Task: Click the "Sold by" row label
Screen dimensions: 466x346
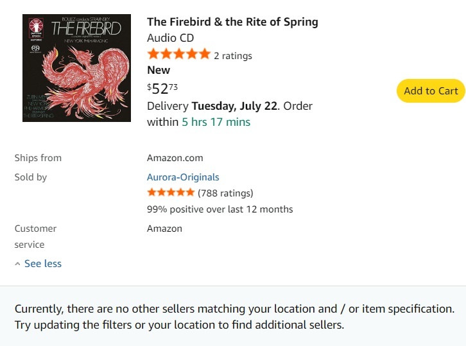Action: point(31,177)
